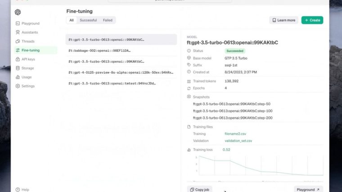Select Fine-tuning in the sidebar
This screenshot has height=192, width=342.
coord(36,50)
